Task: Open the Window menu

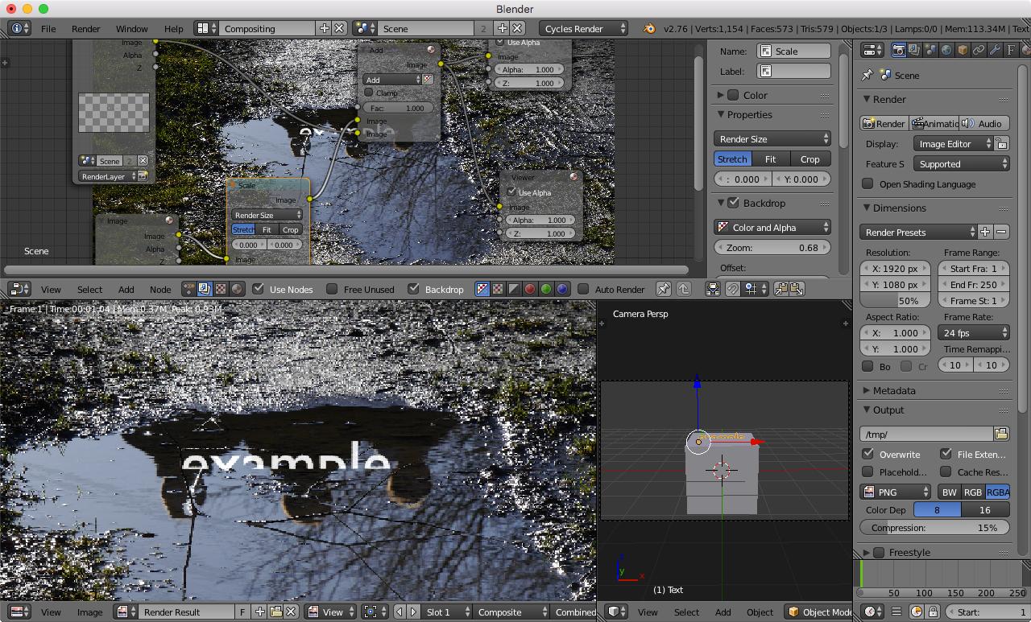Action: pyautogui.click(x=131, y=28)
